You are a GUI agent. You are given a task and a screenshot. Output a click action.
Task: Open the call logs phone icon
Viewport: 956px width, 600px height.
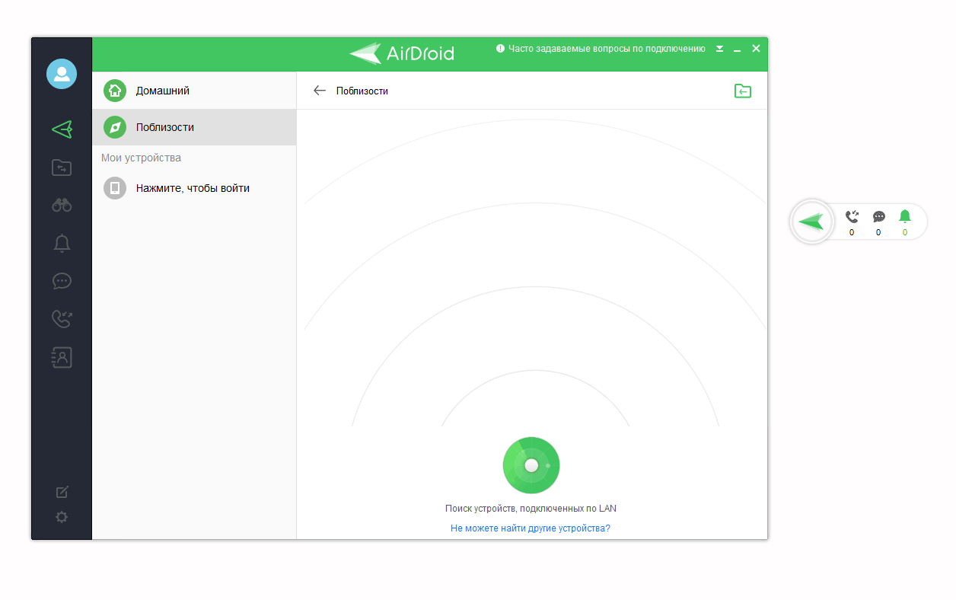click(62, 319)
